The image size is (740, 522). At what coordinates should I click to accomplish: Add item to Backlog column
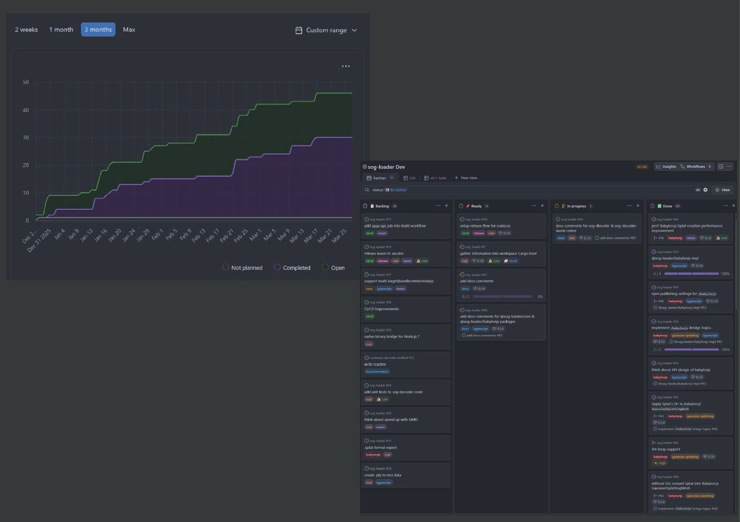click(446, 206)
